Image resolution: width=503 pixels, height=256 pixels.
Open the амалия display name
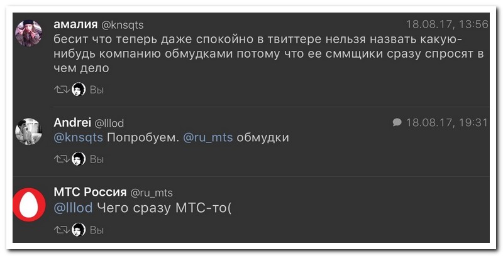[75, 24]
